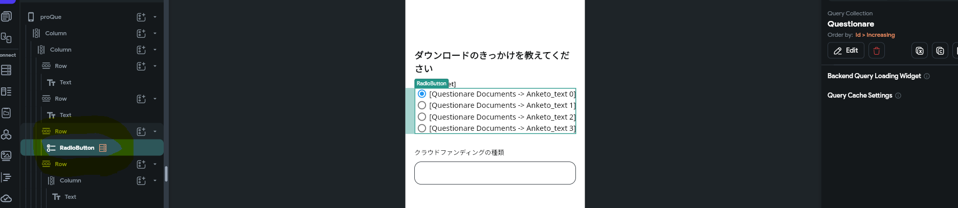Open dropdown arrow of top-level Column row
The width and height of the screenshot is (958, 208).
155,33
